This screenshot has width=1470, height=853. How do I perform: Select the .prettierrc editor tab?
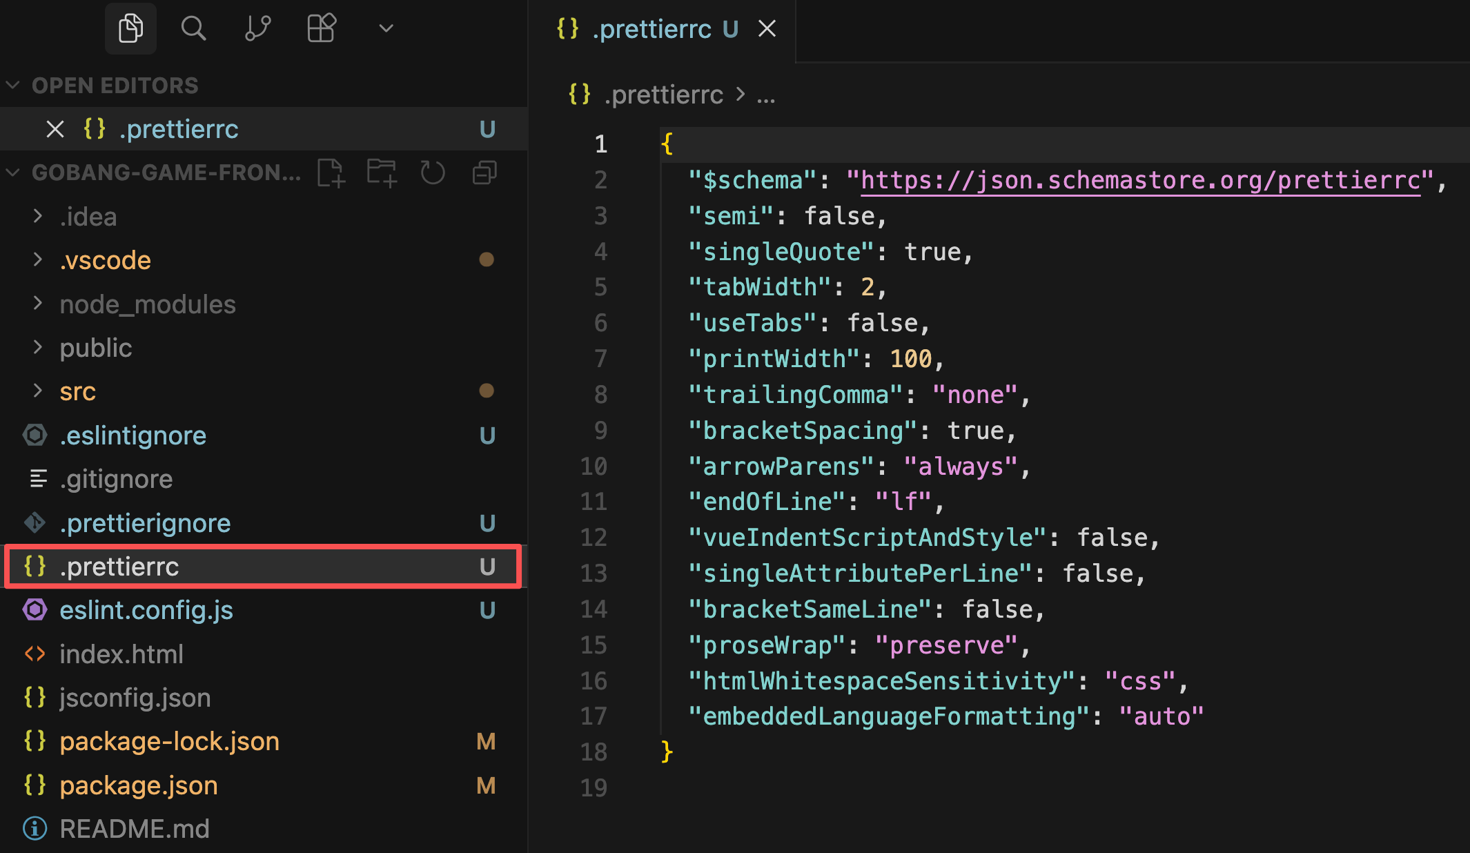pyautogui.click(x=652, y=29)
